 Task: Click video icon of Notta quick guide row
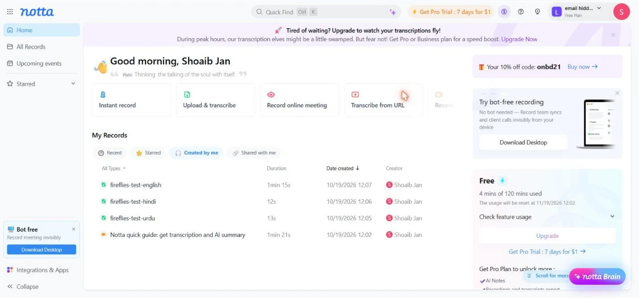(104, 235)
